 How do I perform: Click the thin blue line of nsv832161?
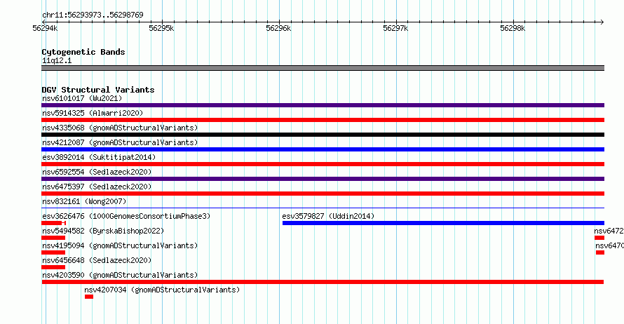(323, 208)
